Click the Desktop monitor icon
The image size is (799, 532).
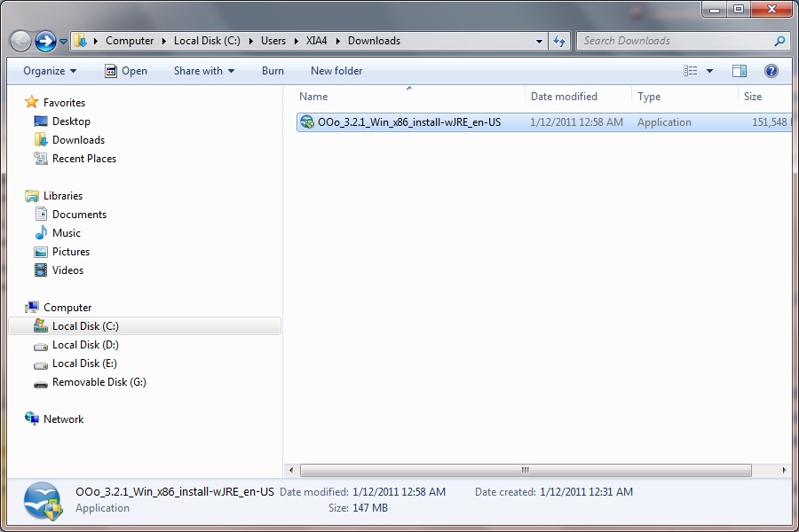[41, 121]
